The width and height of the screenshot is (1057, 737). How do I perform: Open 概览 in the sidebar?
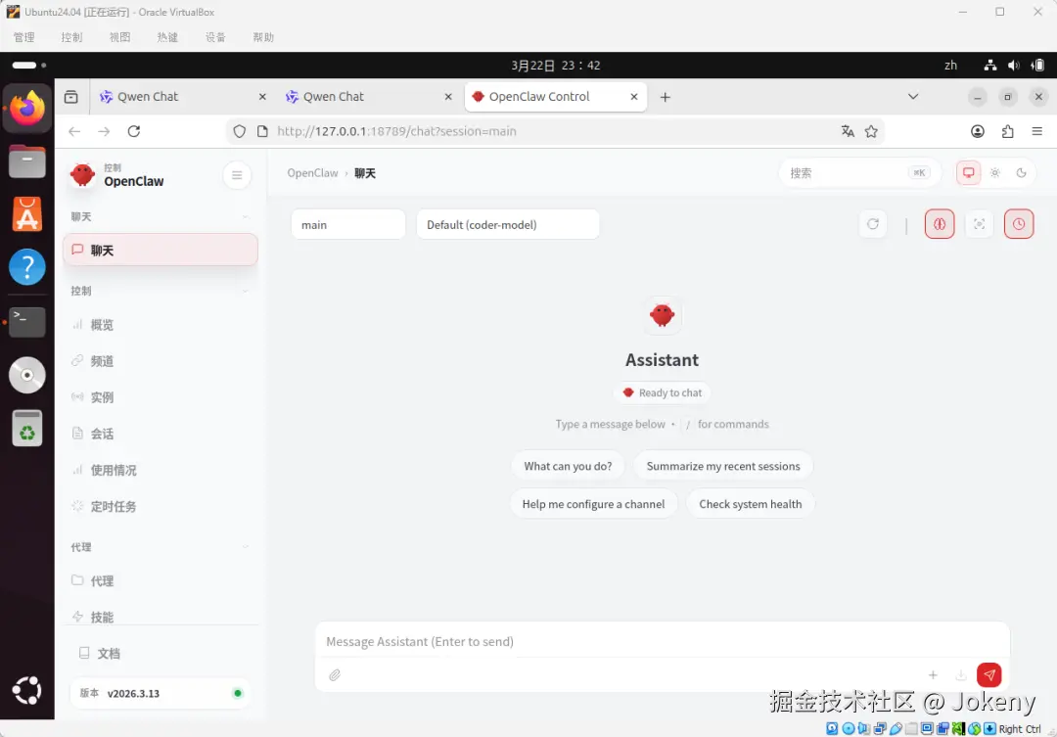click(x=160, y=325)
